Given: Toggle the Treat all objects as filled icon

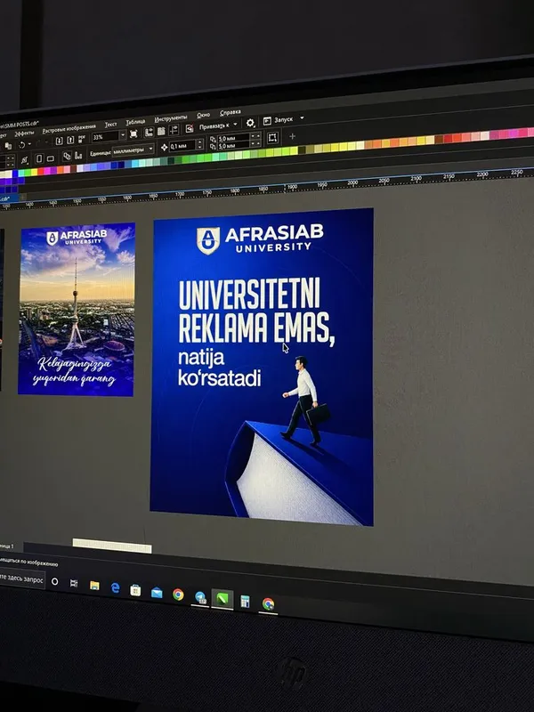Looking at the screenshot, I should tap(272, 138).
